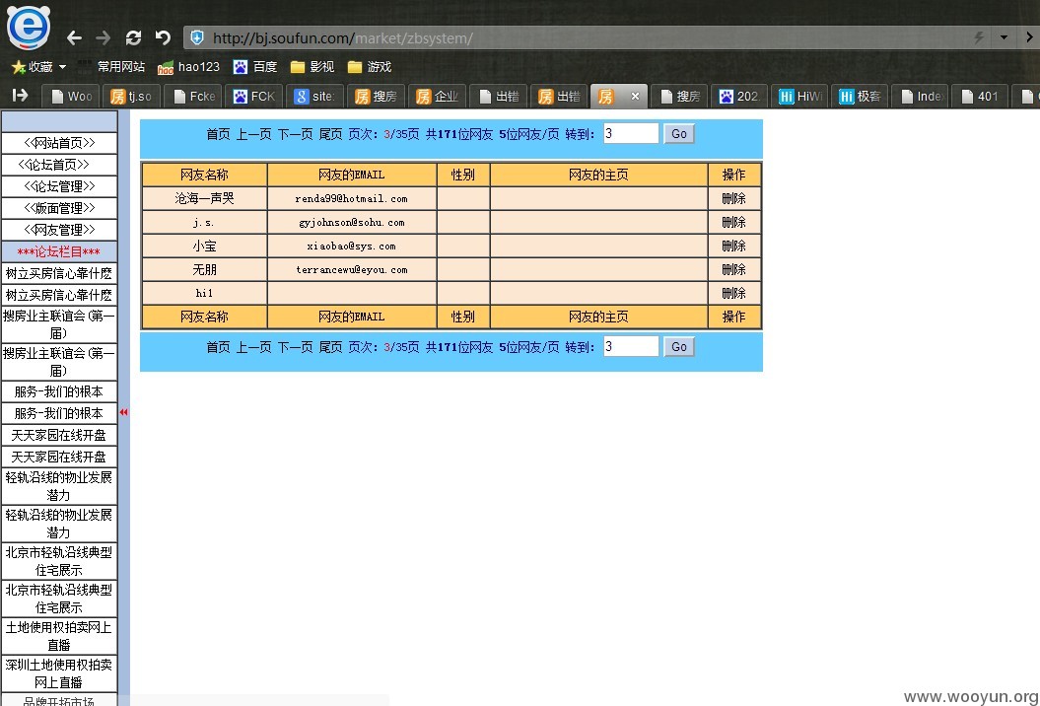Viewport: 1040px width, 706px height.
Task: Toggle the tab list sidebar arrow
Action: coord(20,96)
